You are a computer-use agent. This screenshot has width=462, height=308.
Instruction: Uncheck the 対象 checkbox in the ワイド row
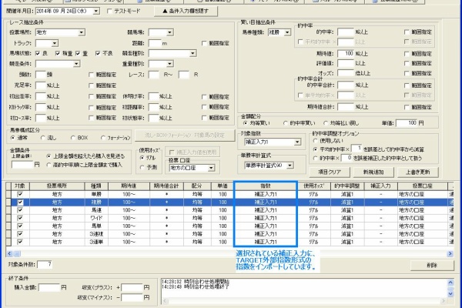21,219
